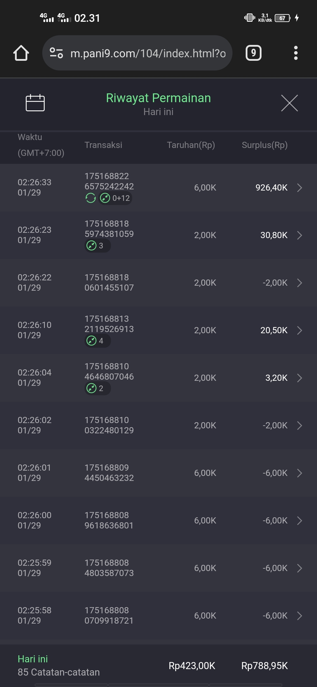Close the Riwayat Permainan panel
Viewport: 317px width, 687px height.
point(289,103)
